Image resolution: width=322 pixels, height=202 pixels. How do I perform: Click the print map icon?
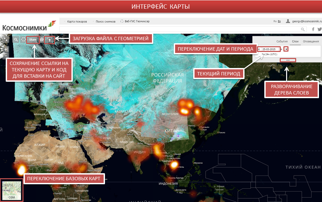pyautogui.click(x=42, y=40)
